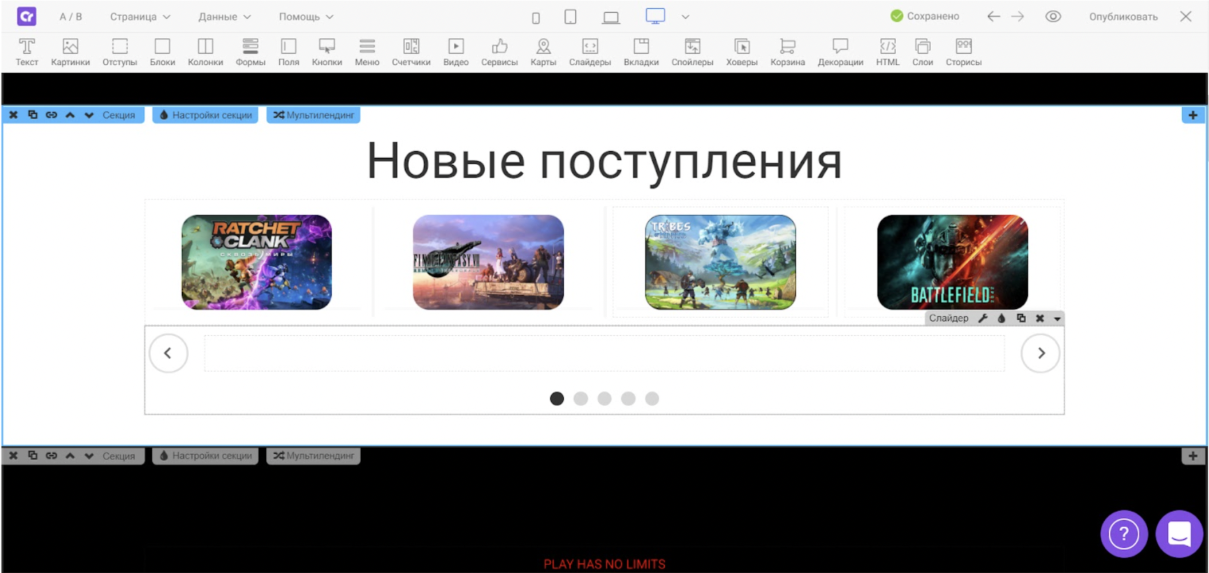Add Декорации element
This screenshot has height=573, width=1209.
point(840,52)
